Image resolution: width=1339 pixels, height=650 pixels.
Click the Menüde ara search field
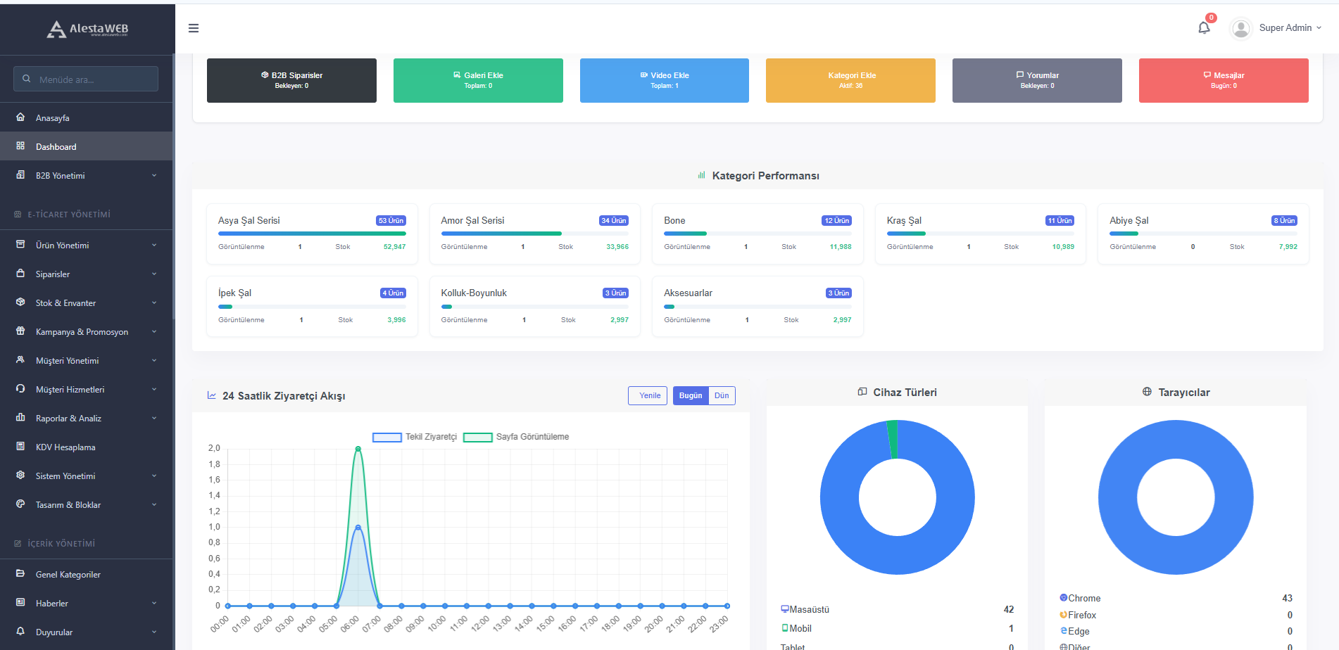86,79
